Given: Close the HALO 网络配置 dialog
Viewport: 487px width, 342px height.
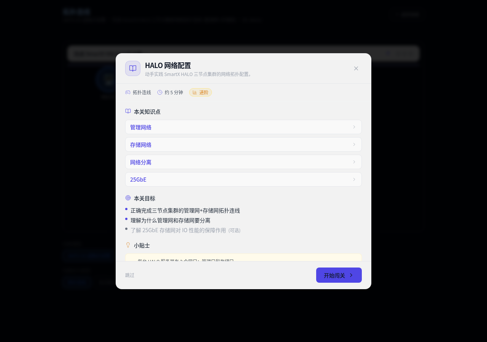Looking at the screenshot, I should 356,68.
